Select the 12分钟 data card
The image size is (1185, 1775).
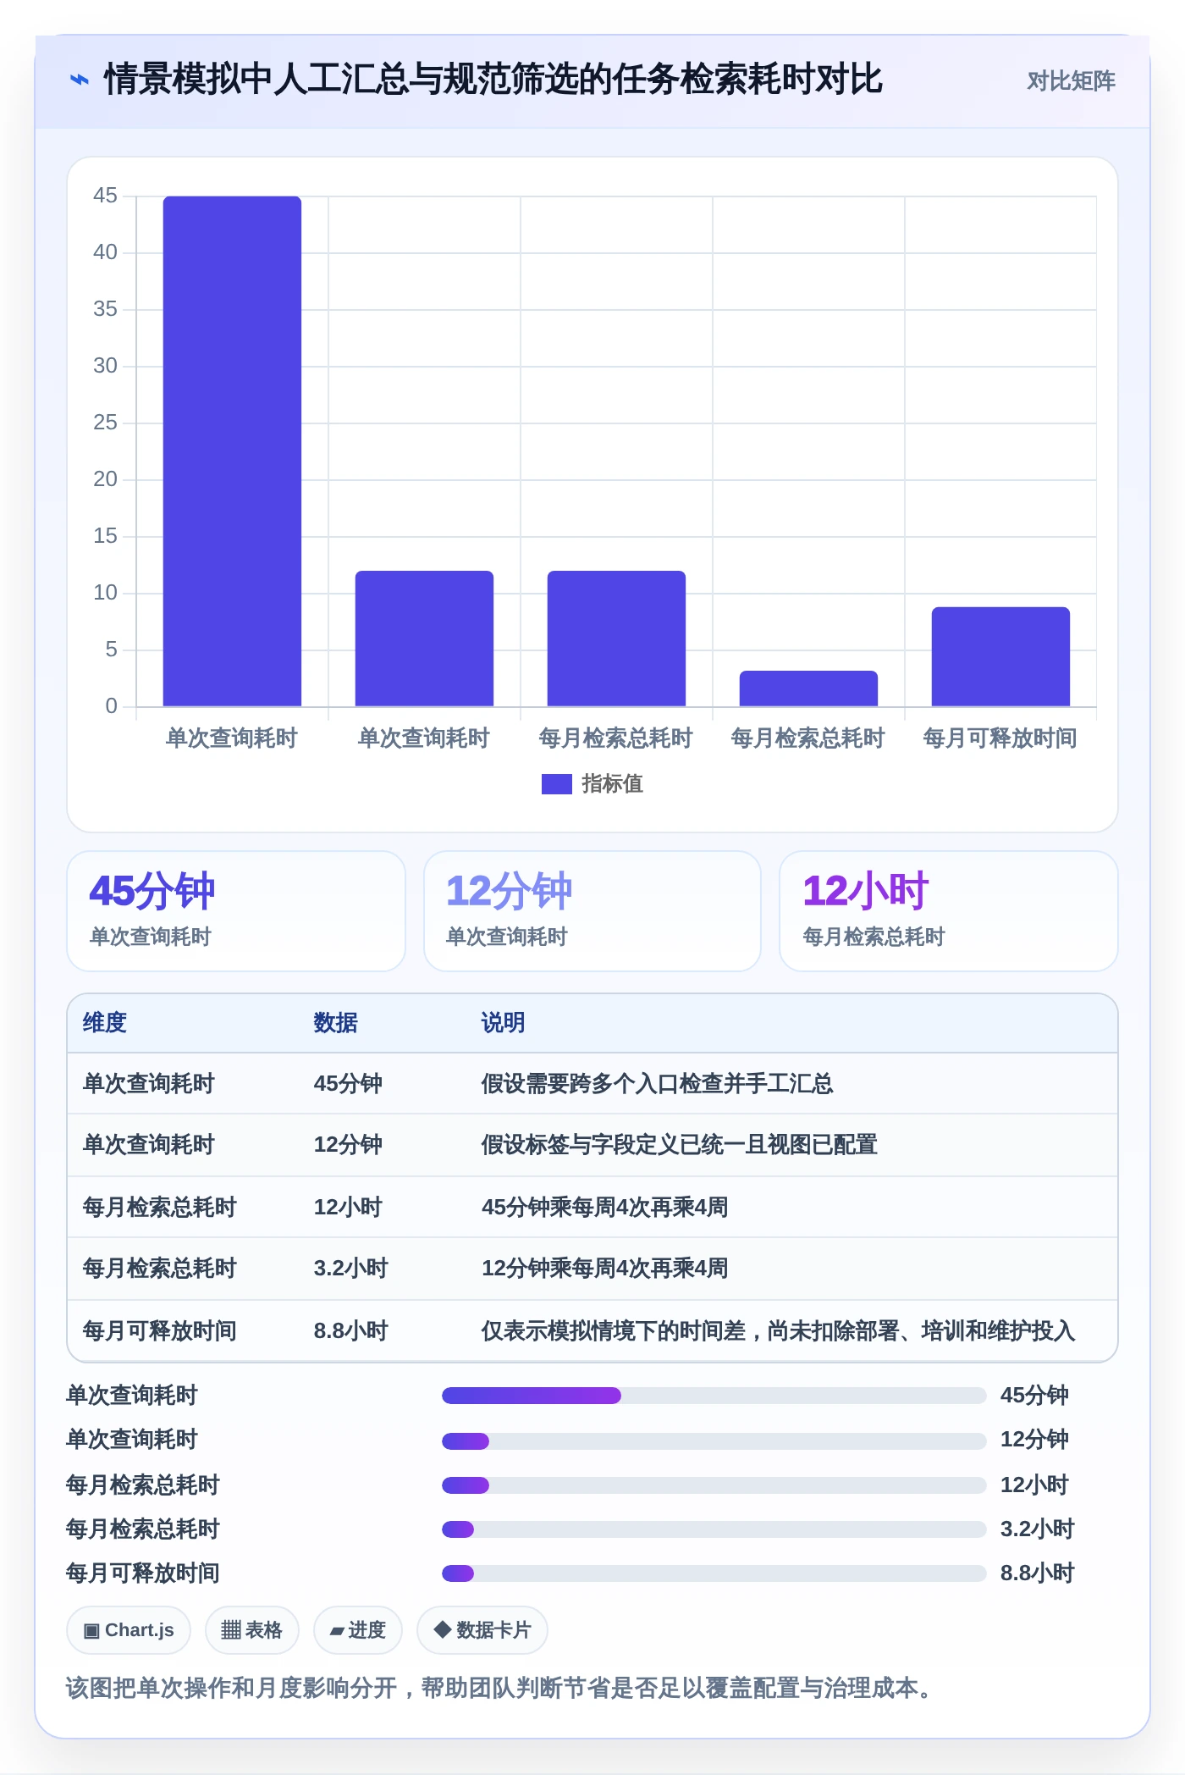pyautogui.click(x=592, y=911)
